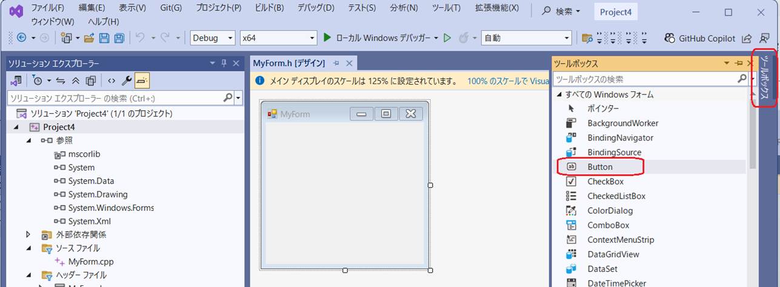
Task: Toggle the pin on the ツールボックス panel
Action: [x=739, y=63]
